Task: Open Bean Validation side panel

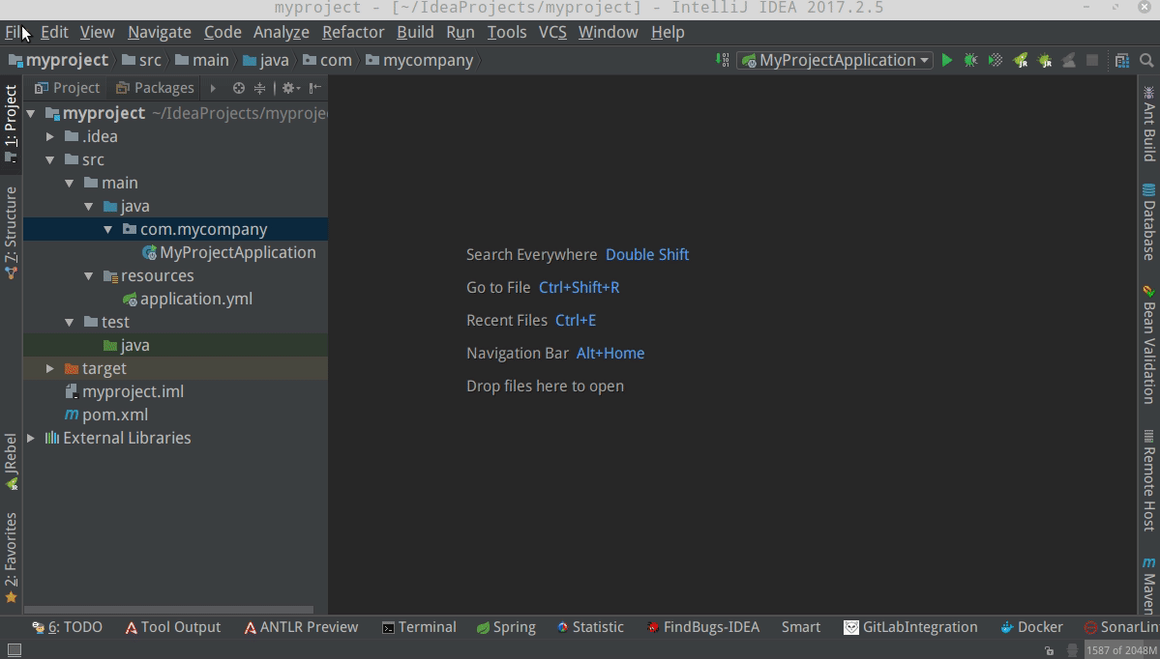Action: pos(1149,344)
